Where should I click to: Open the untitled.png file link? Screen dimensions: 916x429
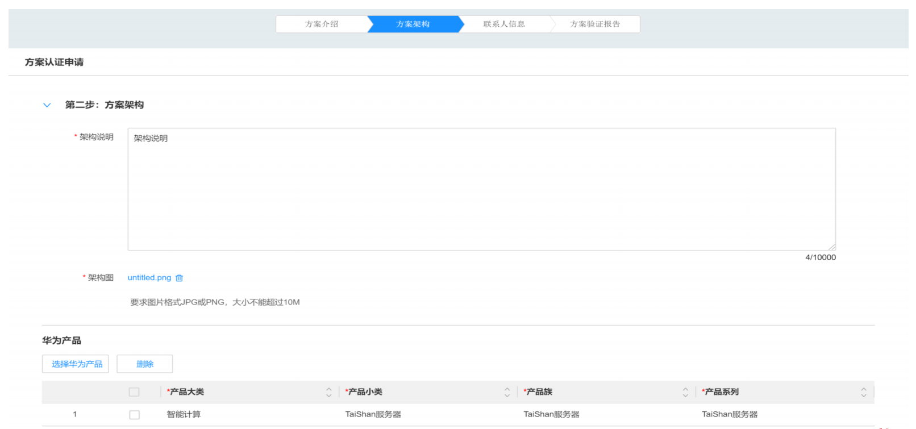click(149, 278)
